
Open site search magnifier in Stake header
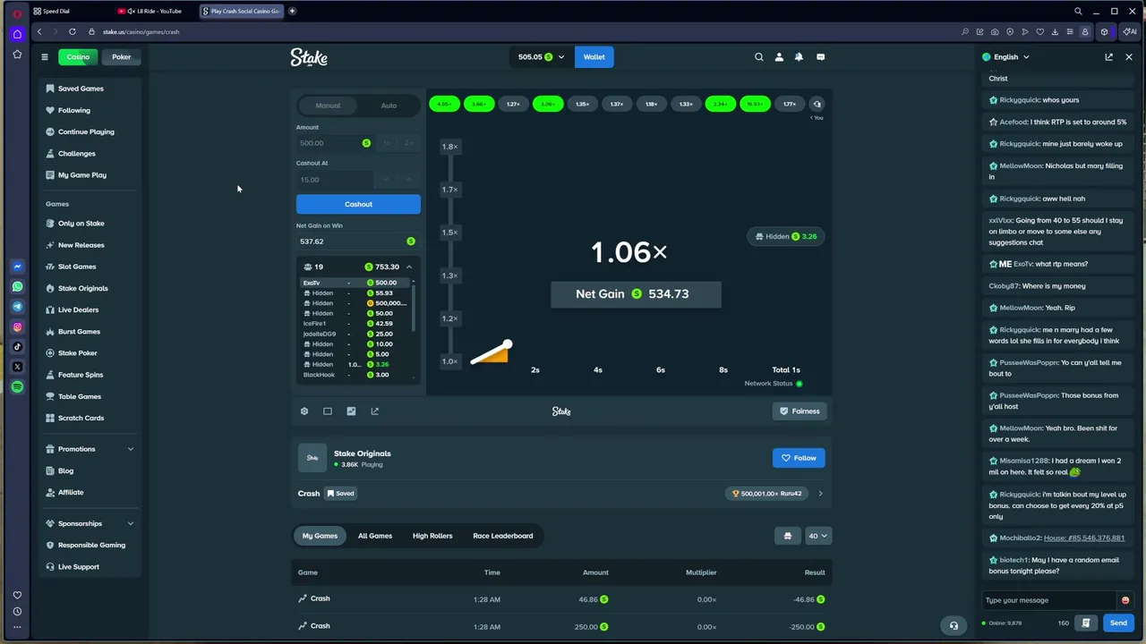click(x=759, y=57)
